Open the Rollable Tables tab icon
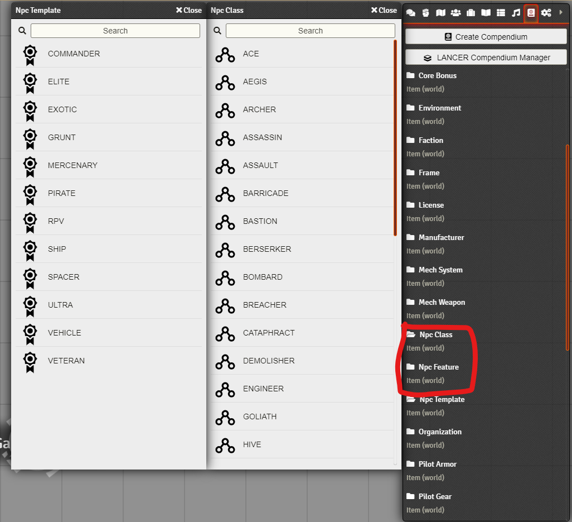 (501, 13)
